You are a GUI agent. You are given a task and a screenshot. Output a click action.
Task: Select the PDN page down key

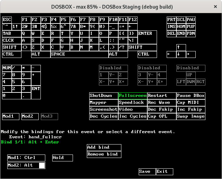191,33
